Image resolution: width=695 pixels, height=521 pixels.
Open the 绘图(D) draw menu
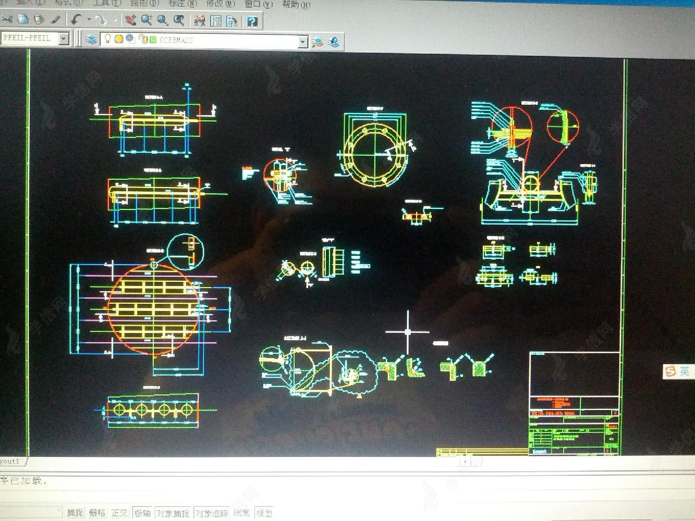point(144,3)
